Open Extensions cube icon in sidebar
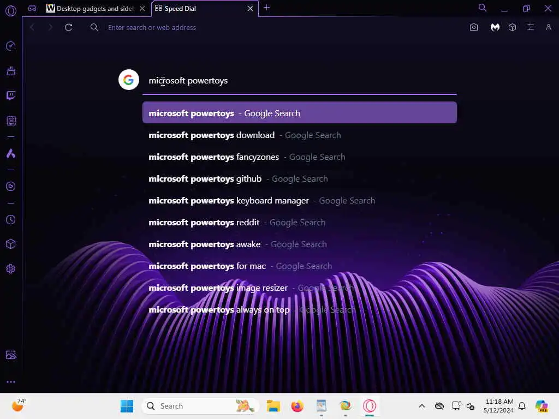Screen dimensions: 559x419 [11, 244]
